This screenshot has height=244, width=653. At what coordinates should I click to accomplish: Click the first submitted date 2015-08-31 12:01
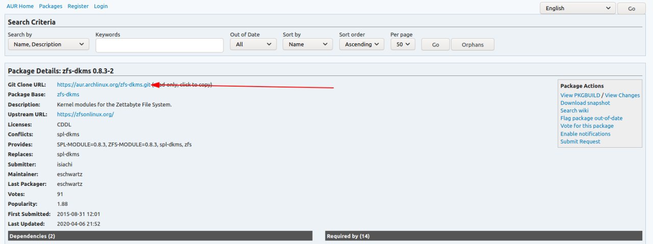coord(79,214)
